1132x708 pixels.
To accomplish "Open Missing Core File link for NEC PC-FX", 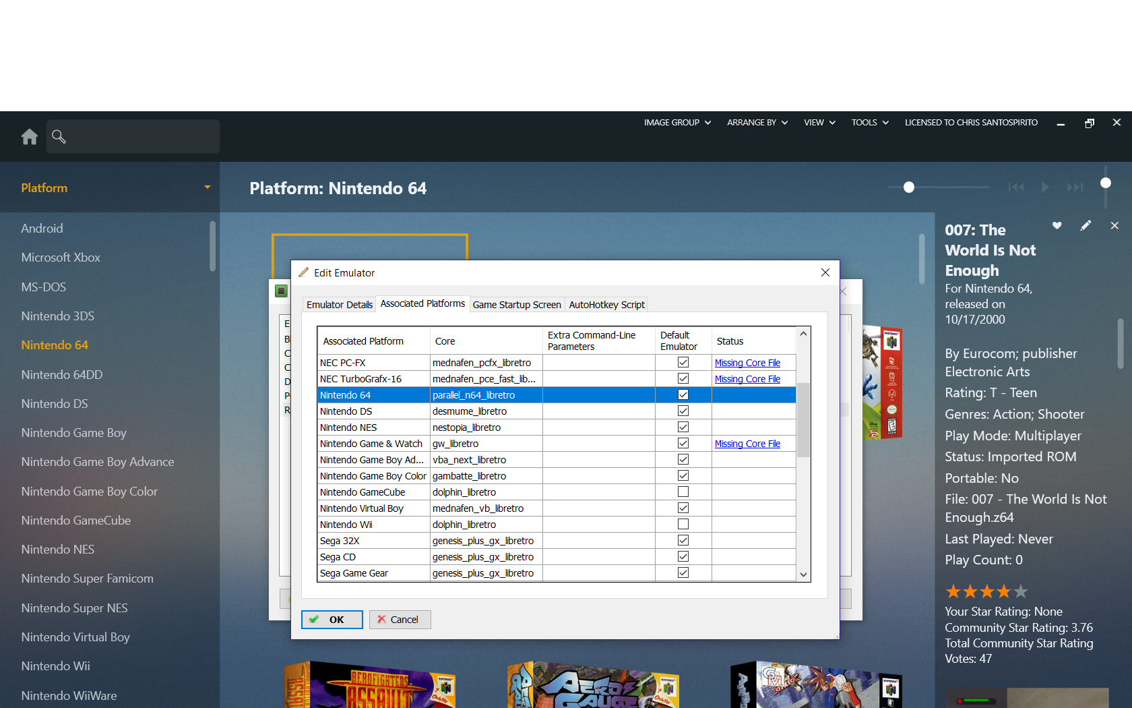I will (747, 363).
